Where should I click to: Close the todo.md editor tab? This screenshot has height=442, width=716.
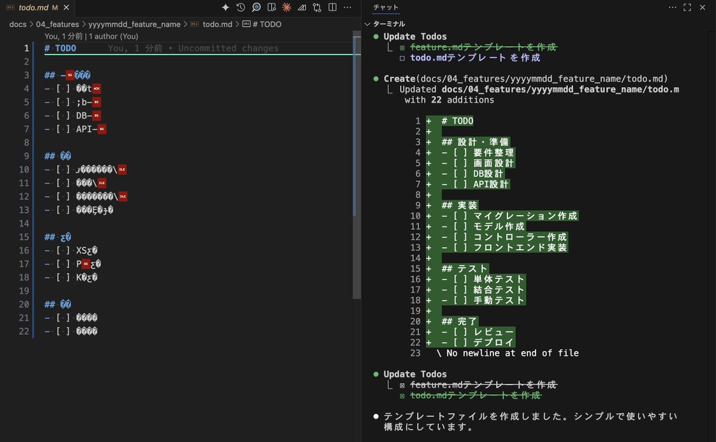(x=66, y=7)
